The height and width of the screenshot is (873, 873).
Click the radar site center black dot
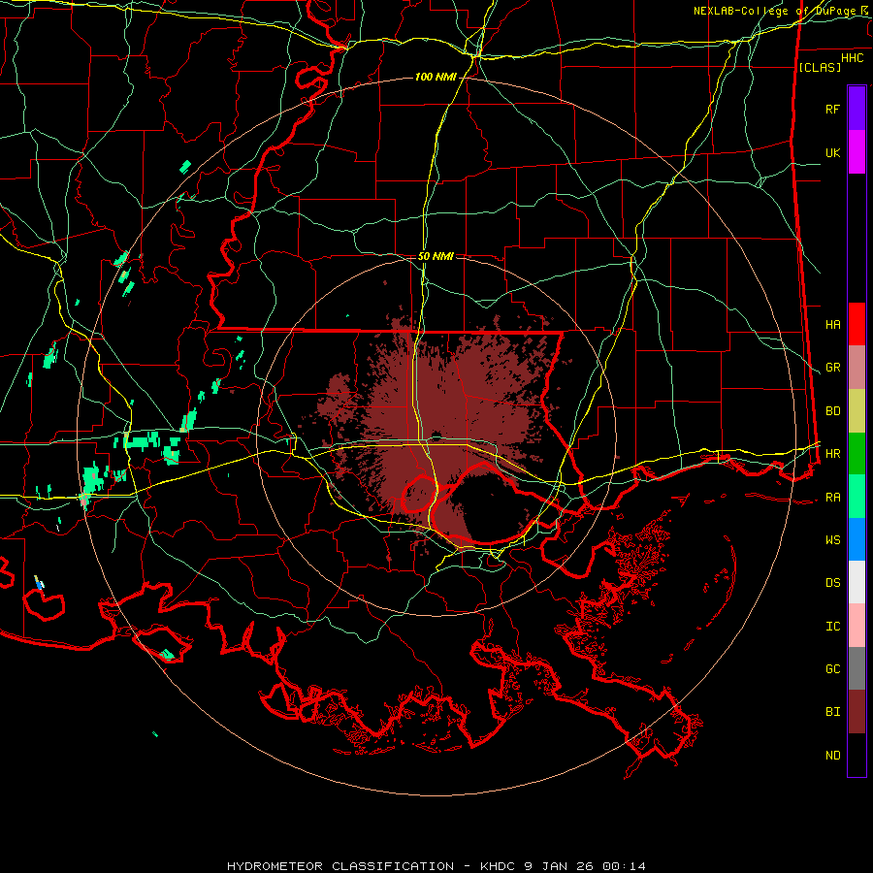436,436
